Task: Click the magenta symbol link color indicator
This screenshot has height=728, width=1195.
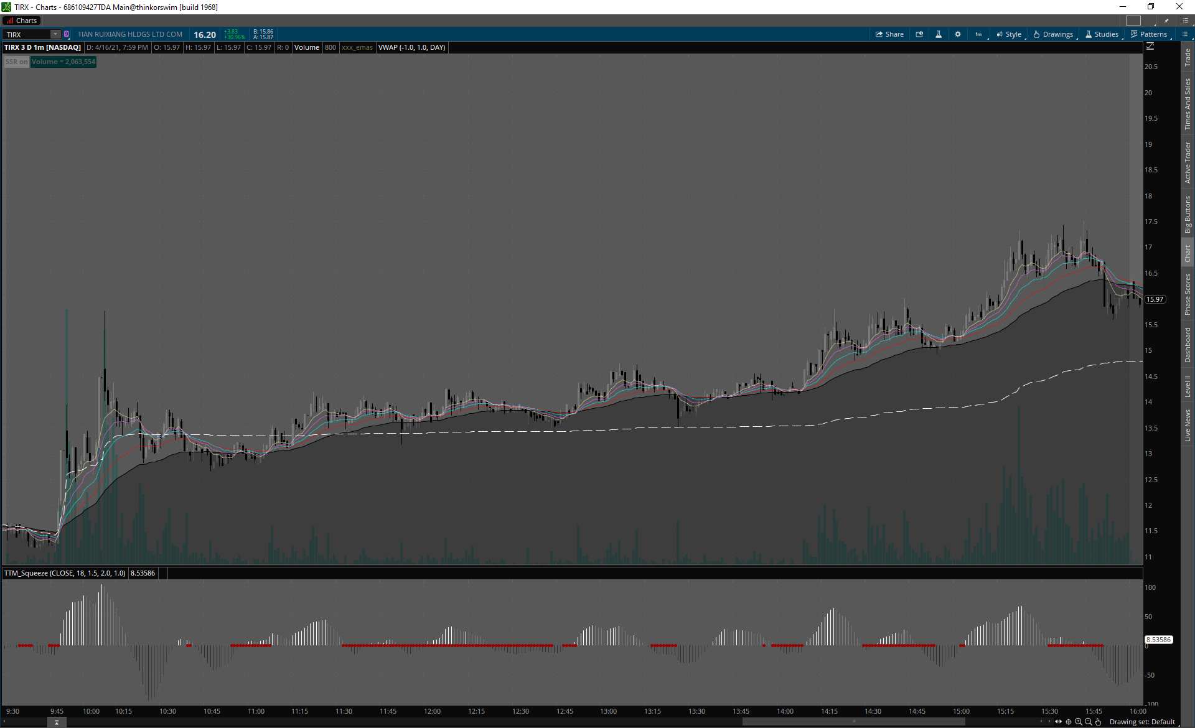Action: 67,34
